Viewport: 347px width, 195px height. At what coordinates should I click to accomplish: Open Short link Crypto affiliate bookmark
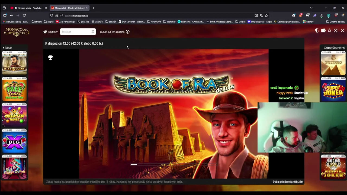pos(191,22)
